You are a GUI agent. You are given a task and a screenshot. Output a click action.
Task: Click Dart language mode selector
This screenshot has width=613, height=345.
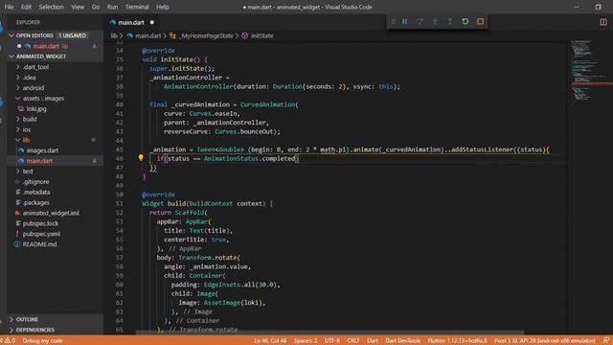coord(373,341)
